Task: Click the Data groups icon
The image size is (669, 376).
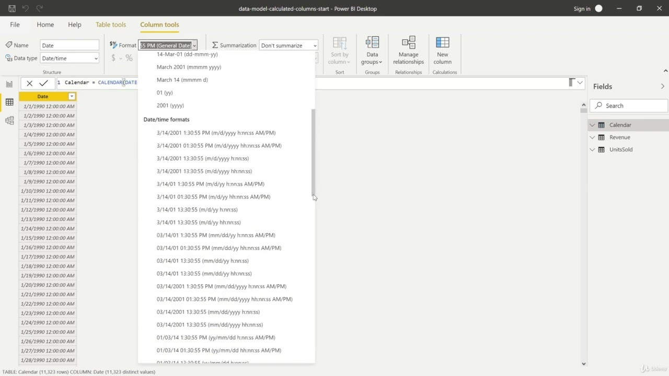Action: point(372,43)
